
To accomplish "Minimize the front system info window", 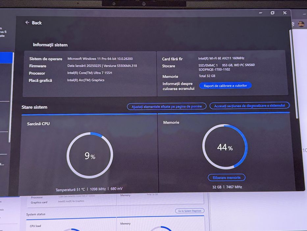I will coord(260,13).
